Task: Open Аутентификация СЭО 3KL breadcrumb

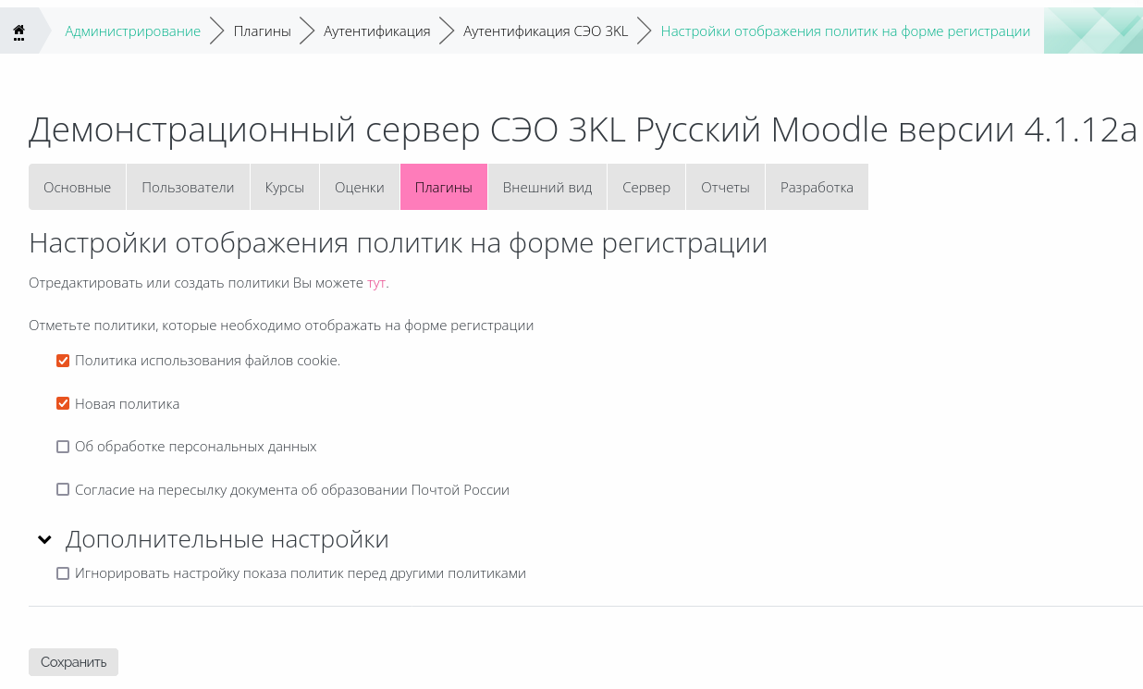Action: pyautogui.click(x=546, y=31)
